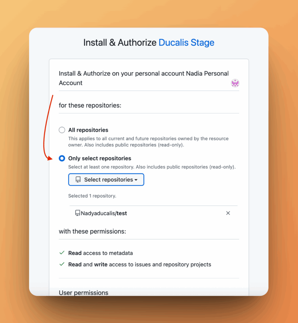
Task: Remove Nadyaducalis/test with the X icon
Action: (228, 213)
